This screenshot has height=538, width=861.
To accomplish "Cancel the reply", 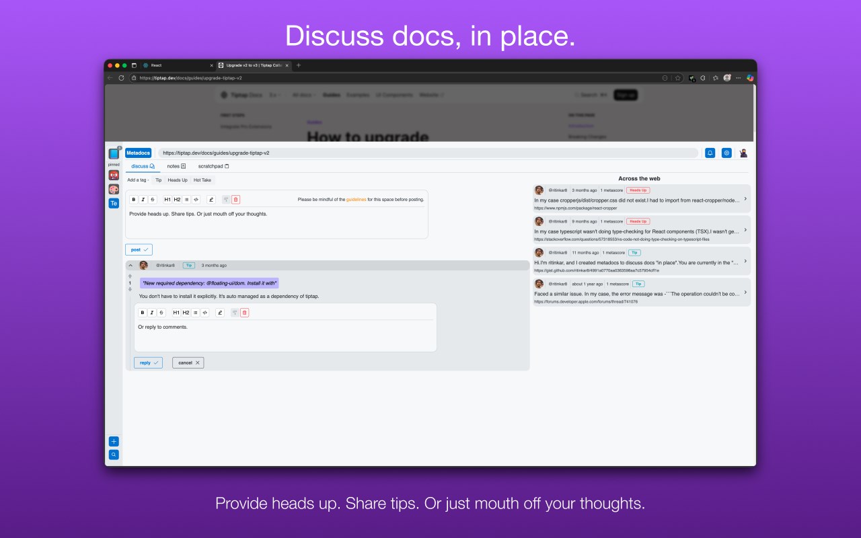I will point(188,362).
